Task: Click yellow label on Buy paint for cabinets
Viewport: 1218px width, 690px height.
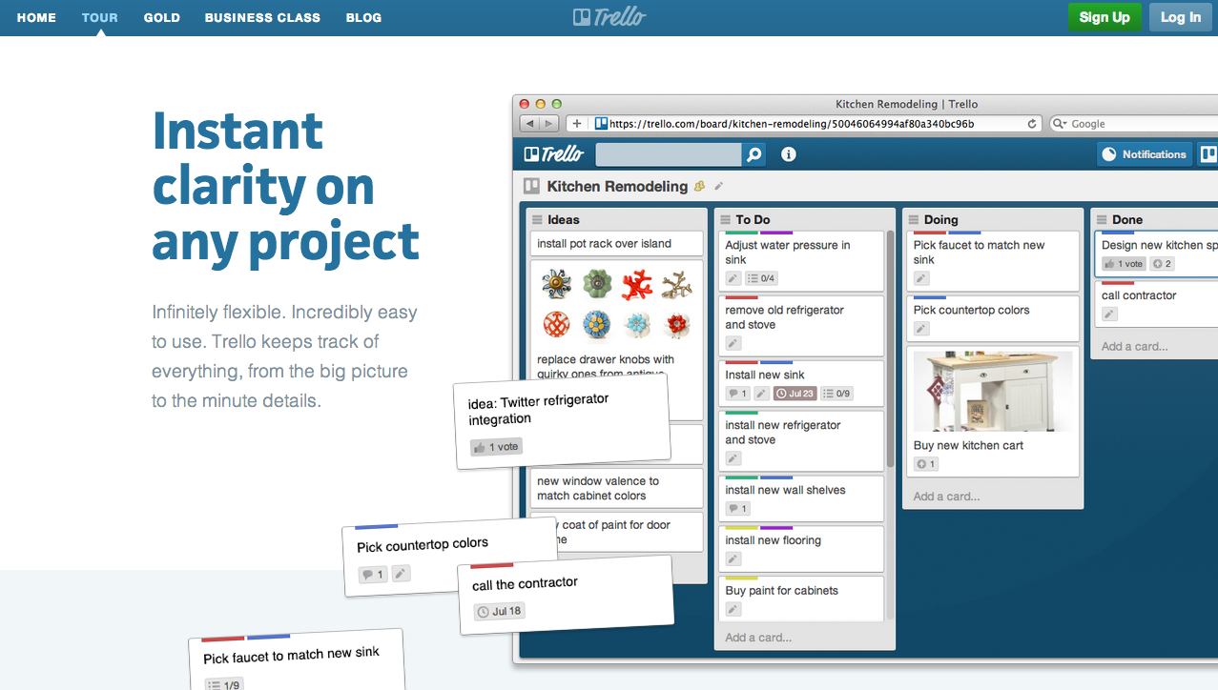Action: [x=741, y=578]
